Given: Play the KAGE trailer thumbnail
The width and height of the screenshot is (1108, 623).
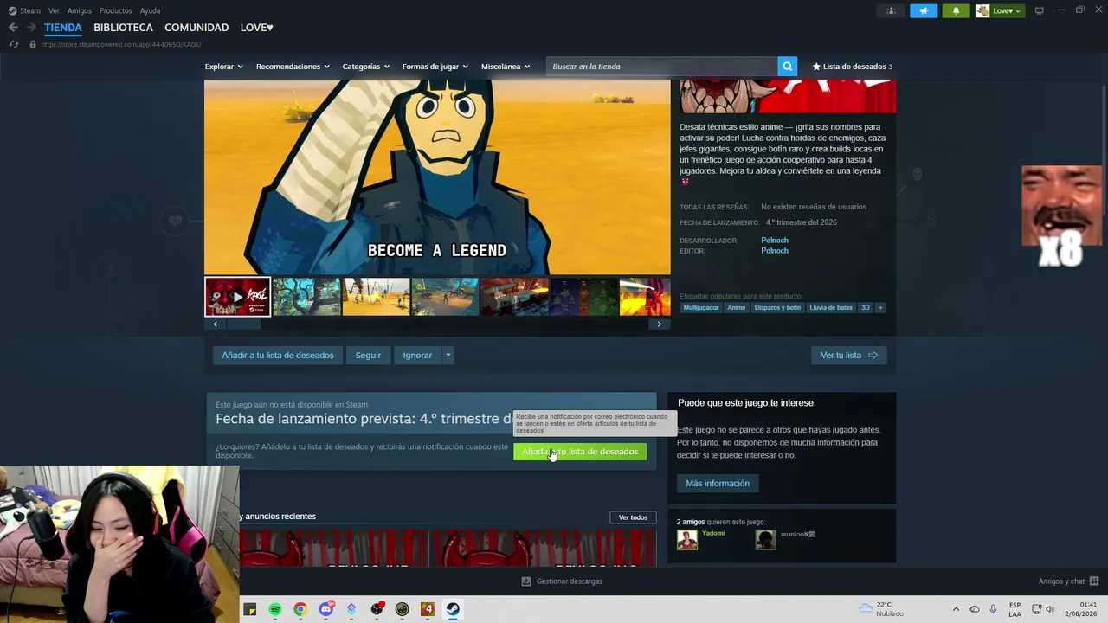Looking at the screenshot, I should [237, 297].
